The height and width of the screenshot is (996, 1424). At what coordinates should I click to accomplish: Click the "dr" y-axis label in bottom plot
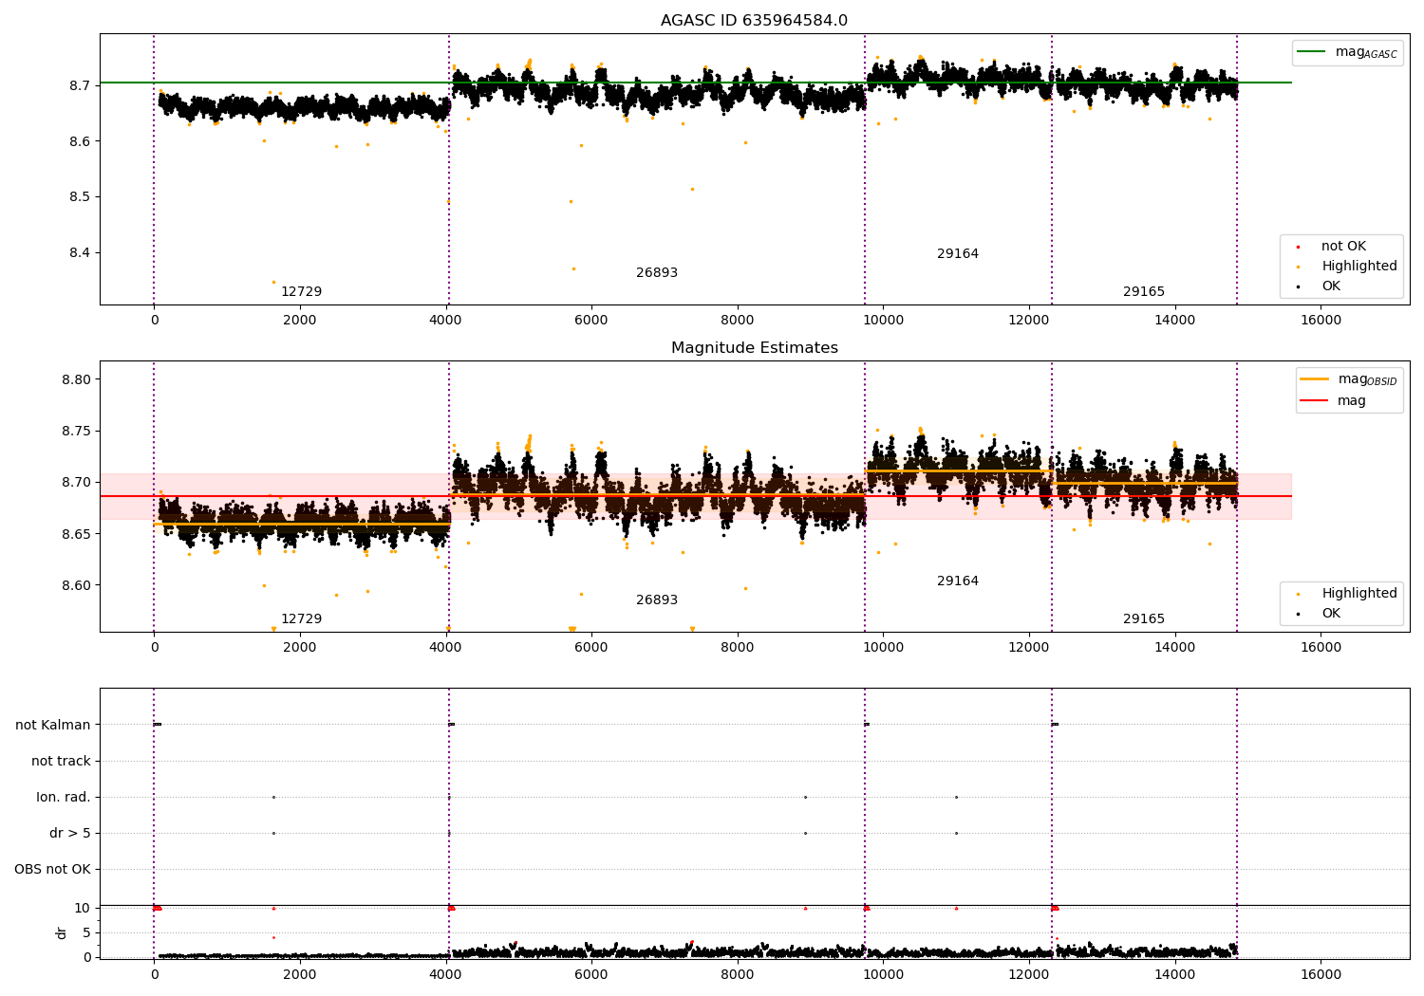tap(62, 932)
